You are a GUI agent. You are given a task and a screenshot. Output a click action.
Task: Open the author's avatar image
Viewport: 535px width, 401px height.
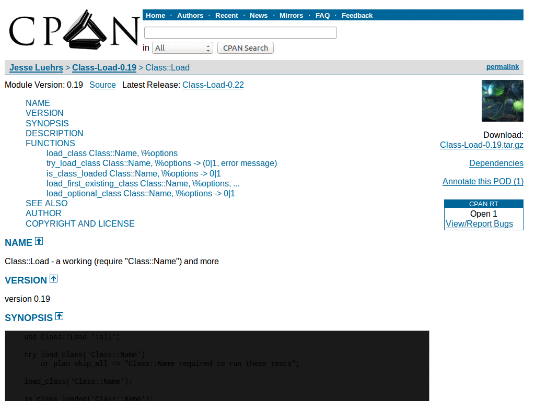(x=502, y=101)
